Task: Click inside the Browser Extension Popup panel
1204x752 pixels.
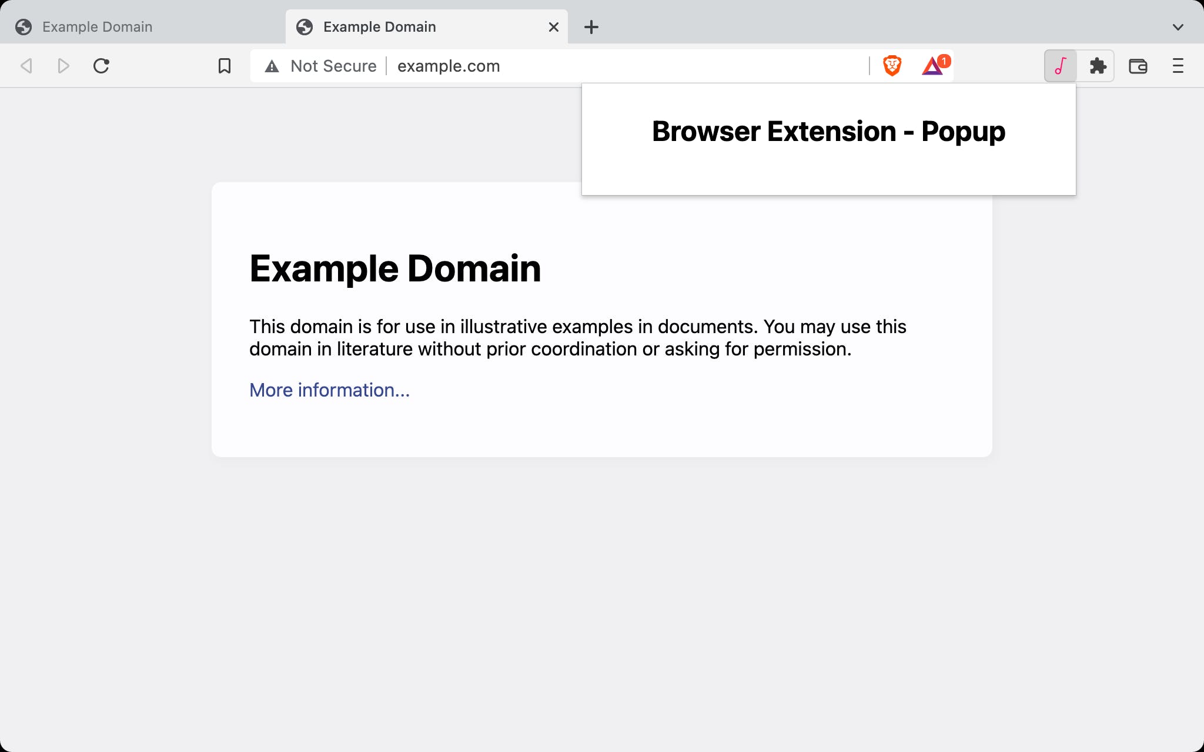Action: [828, 139]
